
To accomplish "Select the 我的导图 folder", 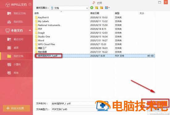I will pyautogui.click(x=41, y=52).
